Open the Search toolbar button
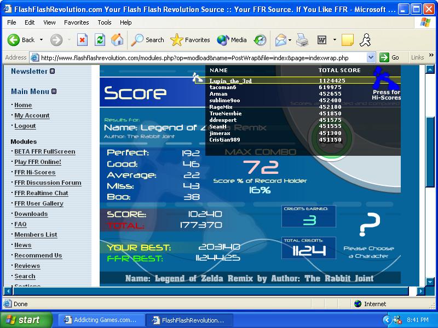 147,40
